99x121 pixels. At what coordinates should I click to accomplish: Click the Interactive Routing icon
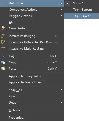(x=3, y=36)
